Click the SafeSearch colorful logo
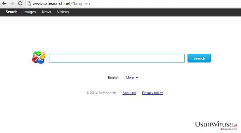This screenshot has width=241, height=133. [39, 57]
